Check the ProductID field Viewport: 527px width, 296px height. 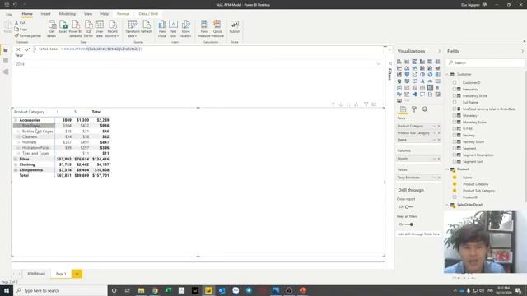[x=455, y=197]
